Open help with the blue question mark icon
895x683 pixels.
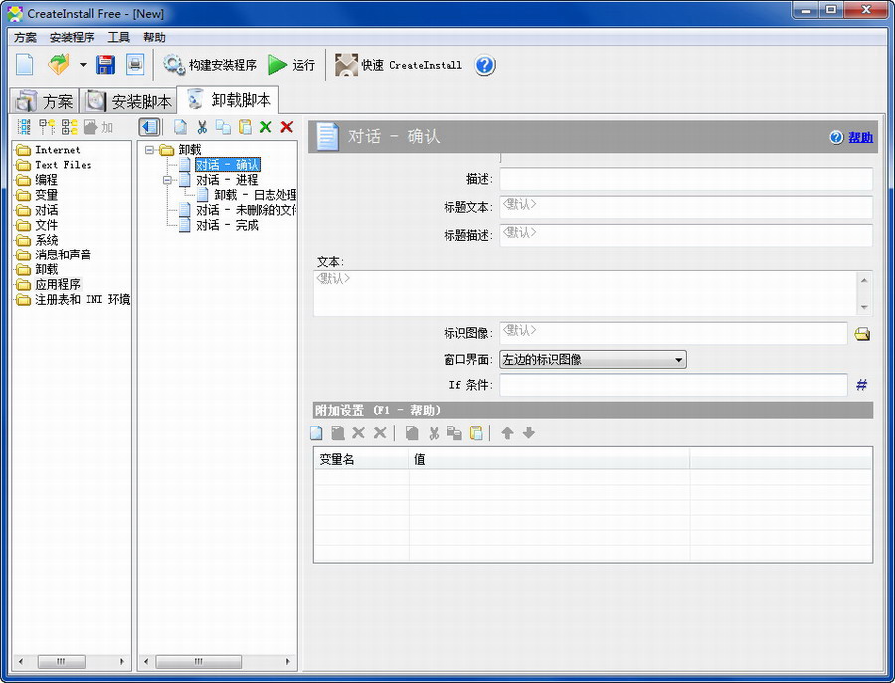[x=484, y=65]
